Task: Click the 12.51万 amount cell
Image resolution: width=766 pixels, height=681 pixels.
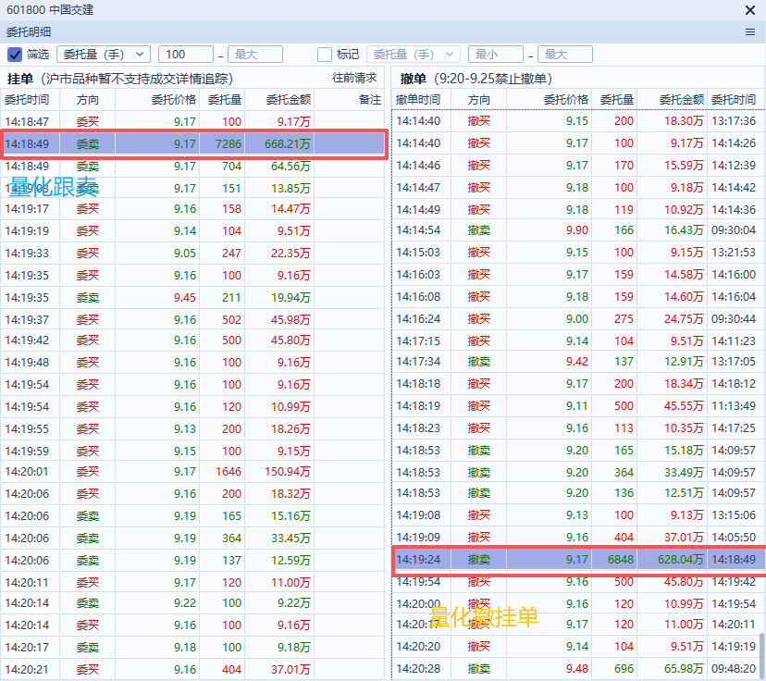Action: tap(684, 493)
